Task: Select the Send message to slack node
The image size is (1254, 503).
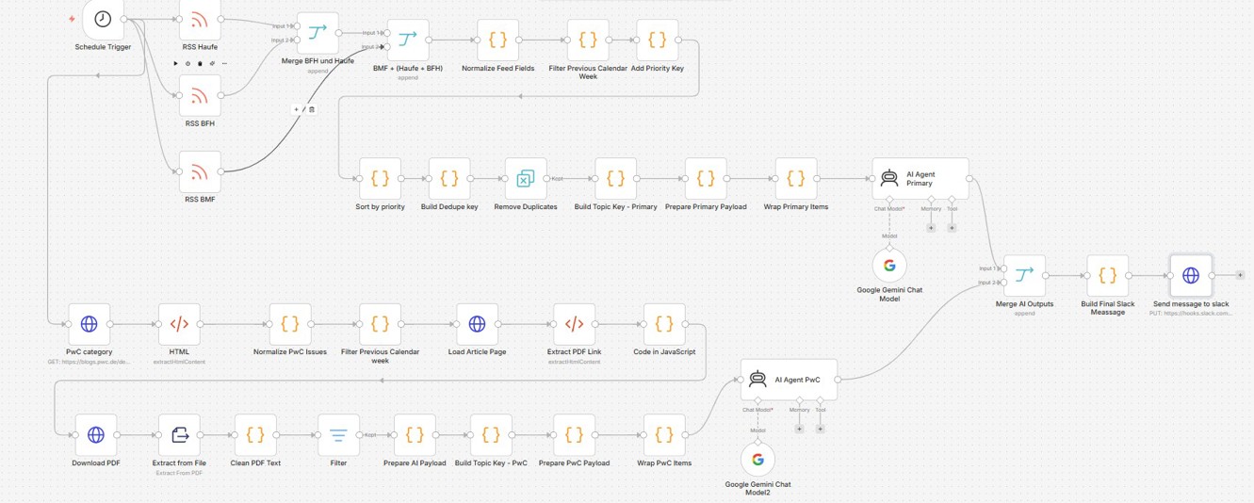Action: [1191, 275]
